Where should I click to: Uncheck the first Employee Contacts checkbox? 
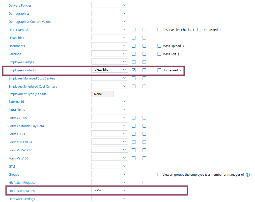click(x=134, y=70)
